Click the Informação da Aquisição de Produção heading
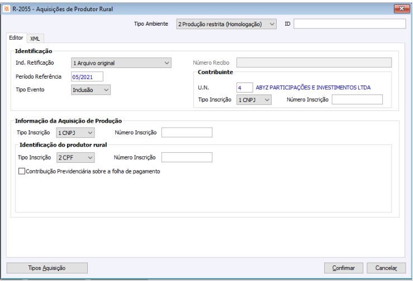The width and height of the screenshot is (413, 281). tap(68, 121)
